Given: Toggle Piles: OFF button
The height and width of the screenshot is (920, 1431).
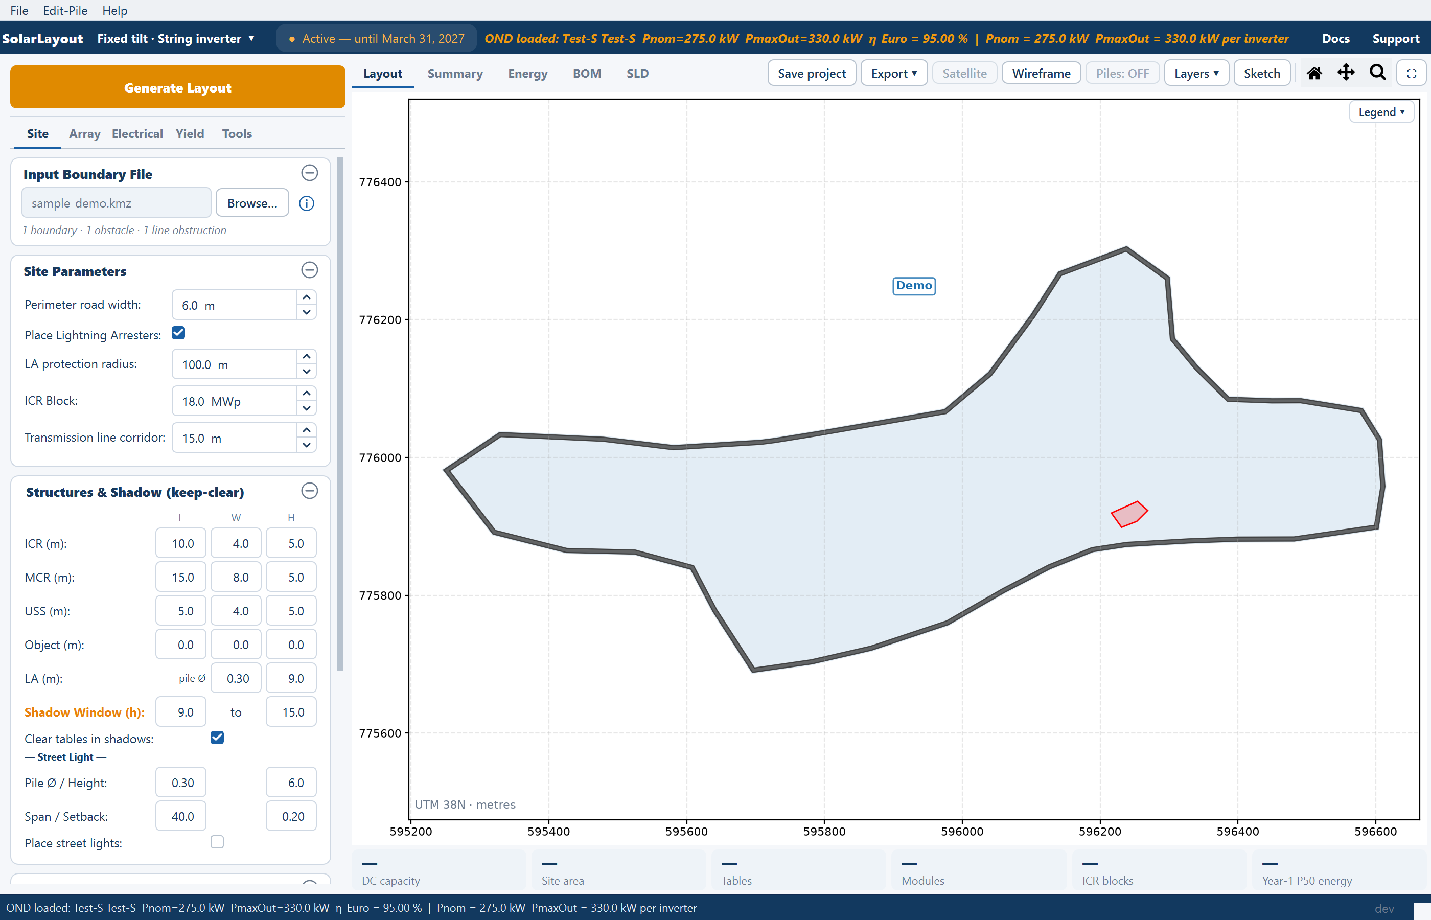Looking at the screenshot, I should pyautogui.click(x=1122, y=73).
